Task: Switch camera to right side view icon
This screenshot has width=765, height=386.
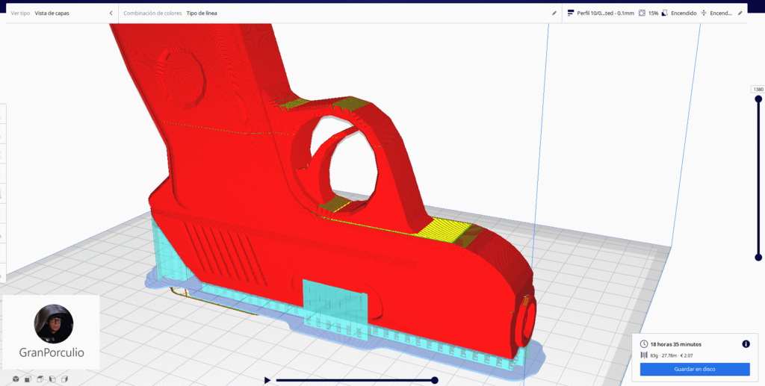Action: pyautogui.click(x=64, y=379)
